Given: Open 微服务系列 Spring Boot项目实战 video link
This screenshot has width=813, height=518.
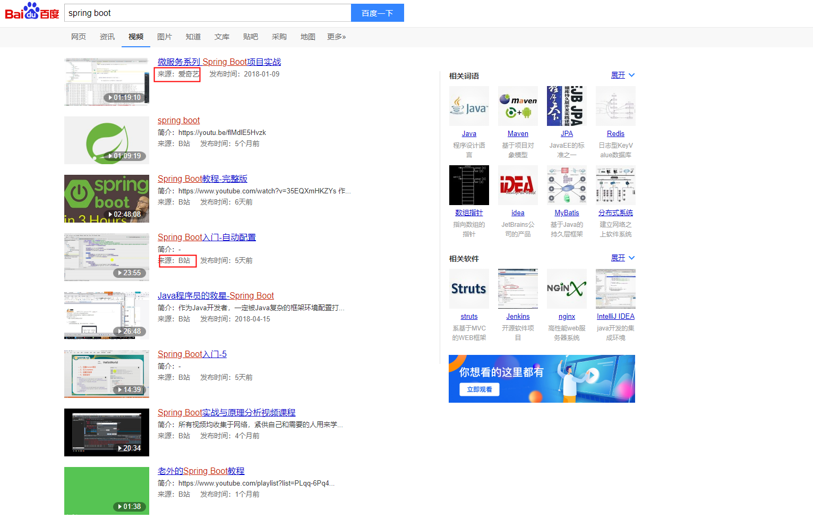Looking at the screenshot, I should tap(219, 62).
